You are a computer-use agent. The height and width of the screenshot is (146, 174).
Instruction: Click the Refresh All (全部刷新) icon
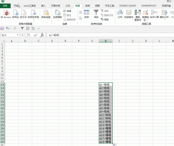(57, 13)
